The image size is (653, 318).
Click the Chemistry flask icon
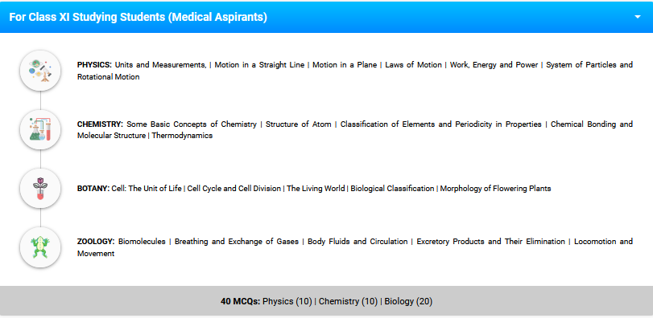click(40, 129)
